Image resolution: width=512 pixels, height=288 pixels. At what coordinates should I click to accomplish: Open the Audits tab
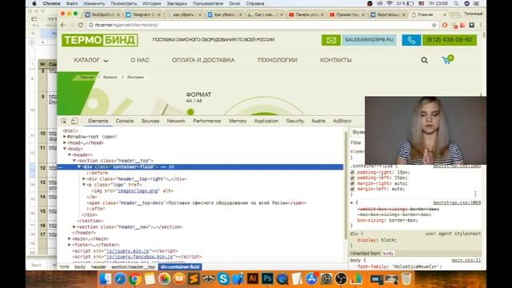pyautogui.click(x=318, y=121)
